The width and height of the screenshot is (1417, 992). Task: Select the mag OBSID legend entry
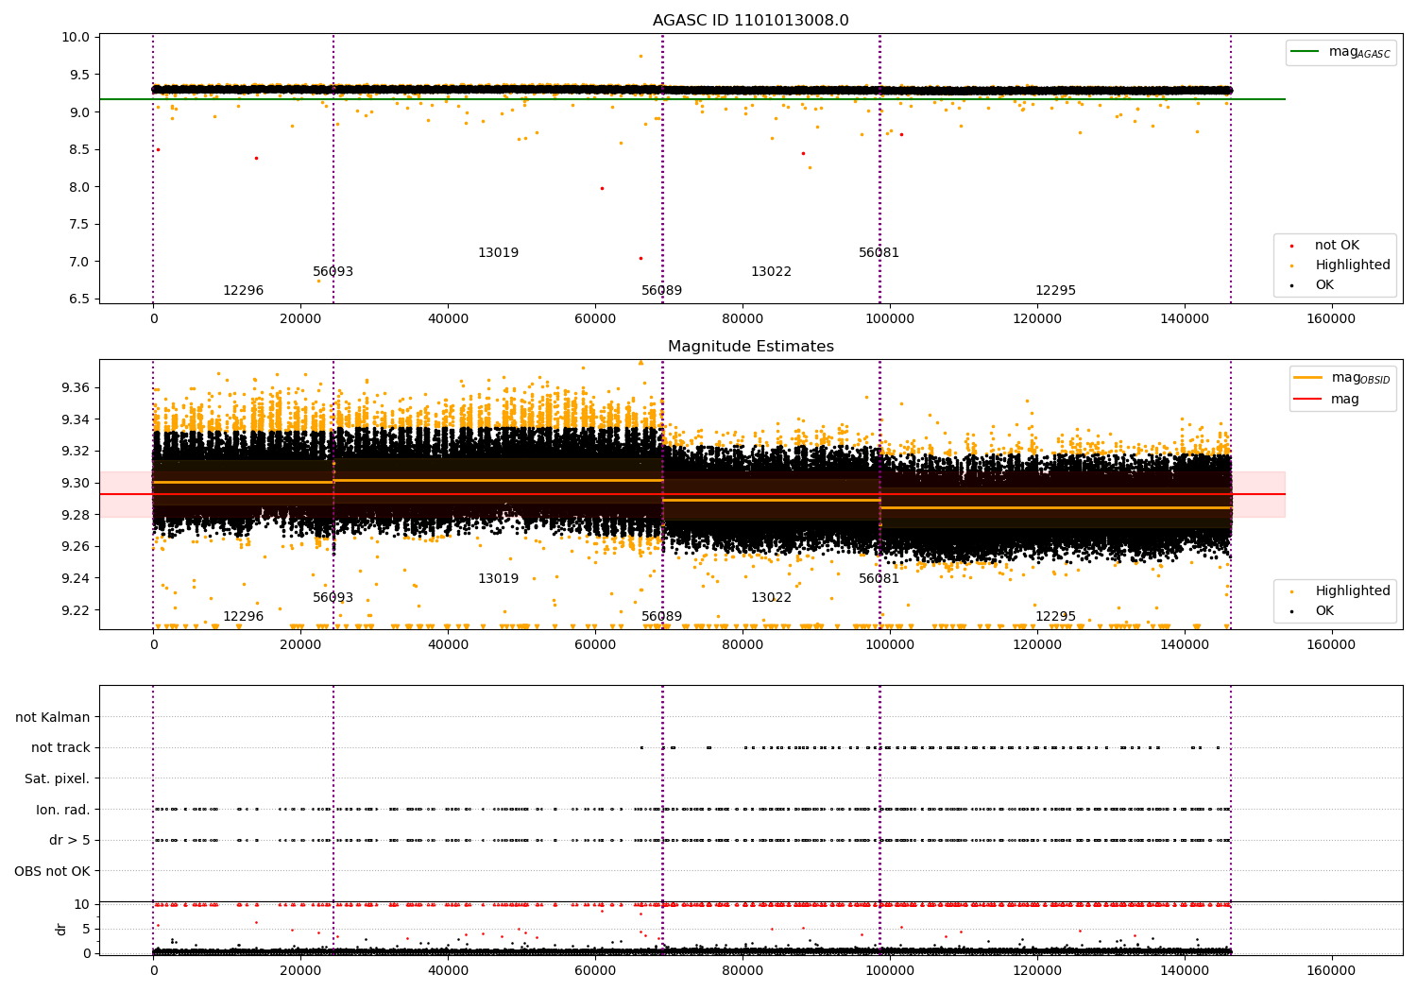[x=1342, y=378]
